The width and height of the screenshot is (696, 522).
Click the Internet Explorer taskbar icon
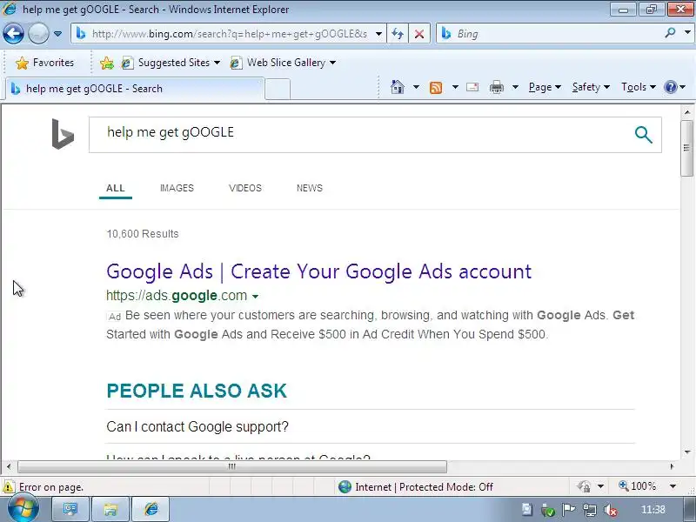coord(151,509)
